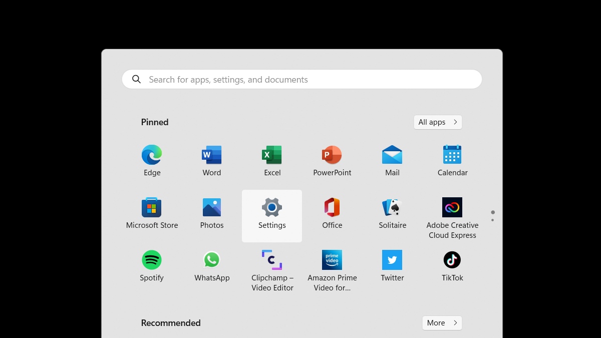
Task: Open the Solitaire game
Action: point(392,214)
